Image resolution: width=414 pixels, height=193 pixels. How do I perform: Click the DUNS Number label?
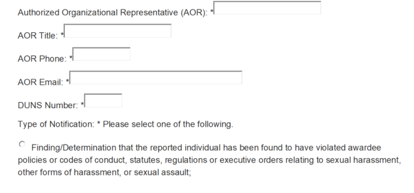[48, 105]
